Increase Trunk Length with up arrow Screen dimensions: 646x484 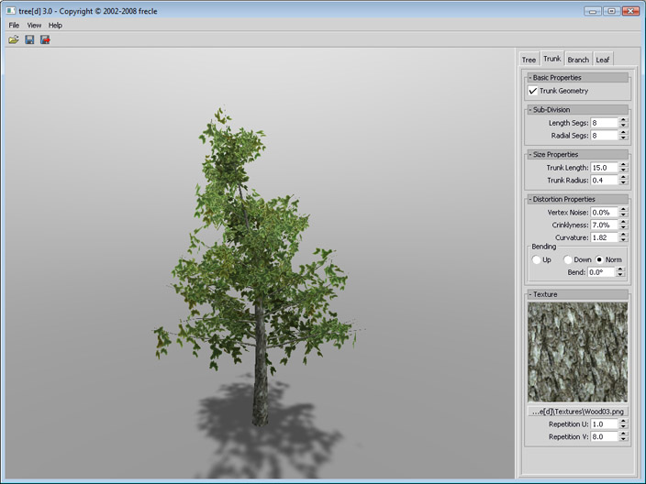click(623, 165)
